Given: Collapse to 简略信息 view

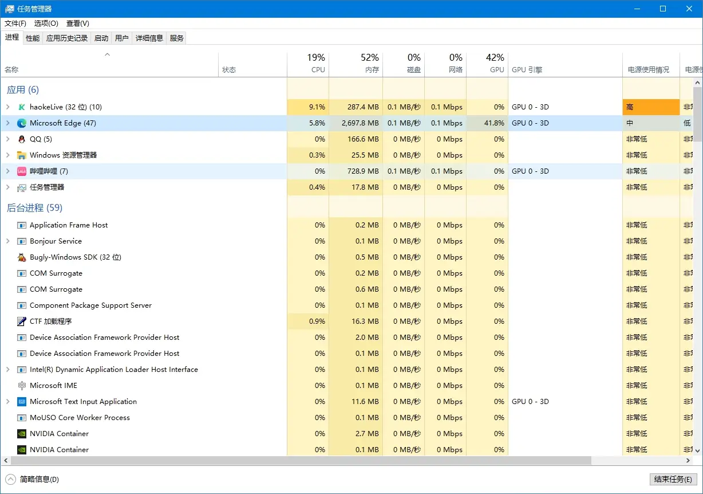Looking at the screenshot, I should pyautogui.click(x=32, y=479).
